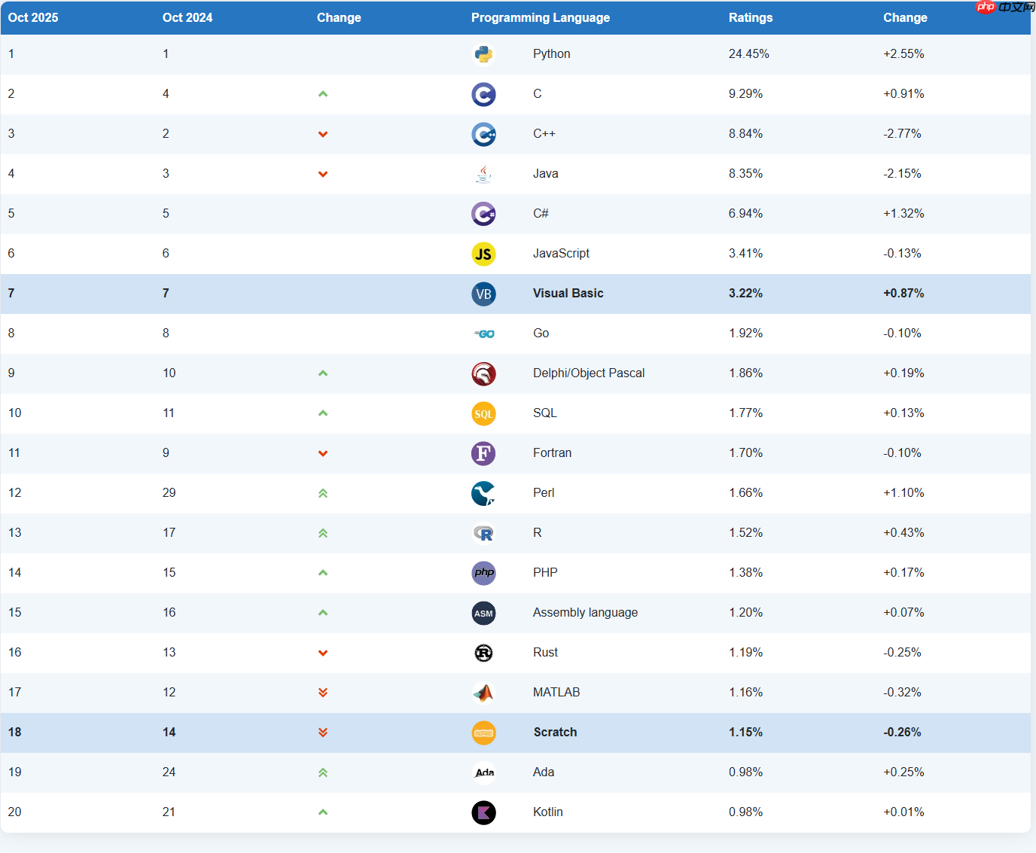Click the double up arrow in Perl row
The image size is (1036, 853).
[323, 493]
